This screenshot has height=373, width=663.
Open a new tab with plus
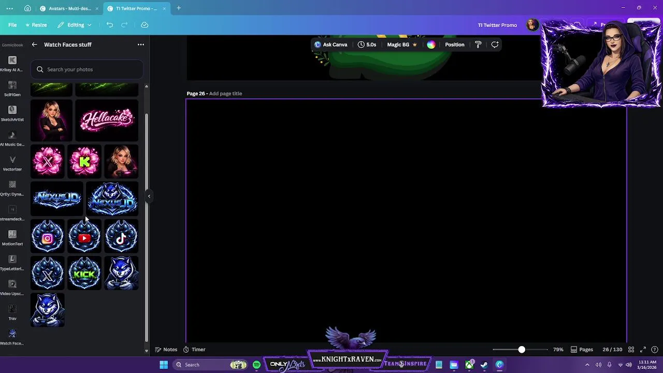[179, 8]
